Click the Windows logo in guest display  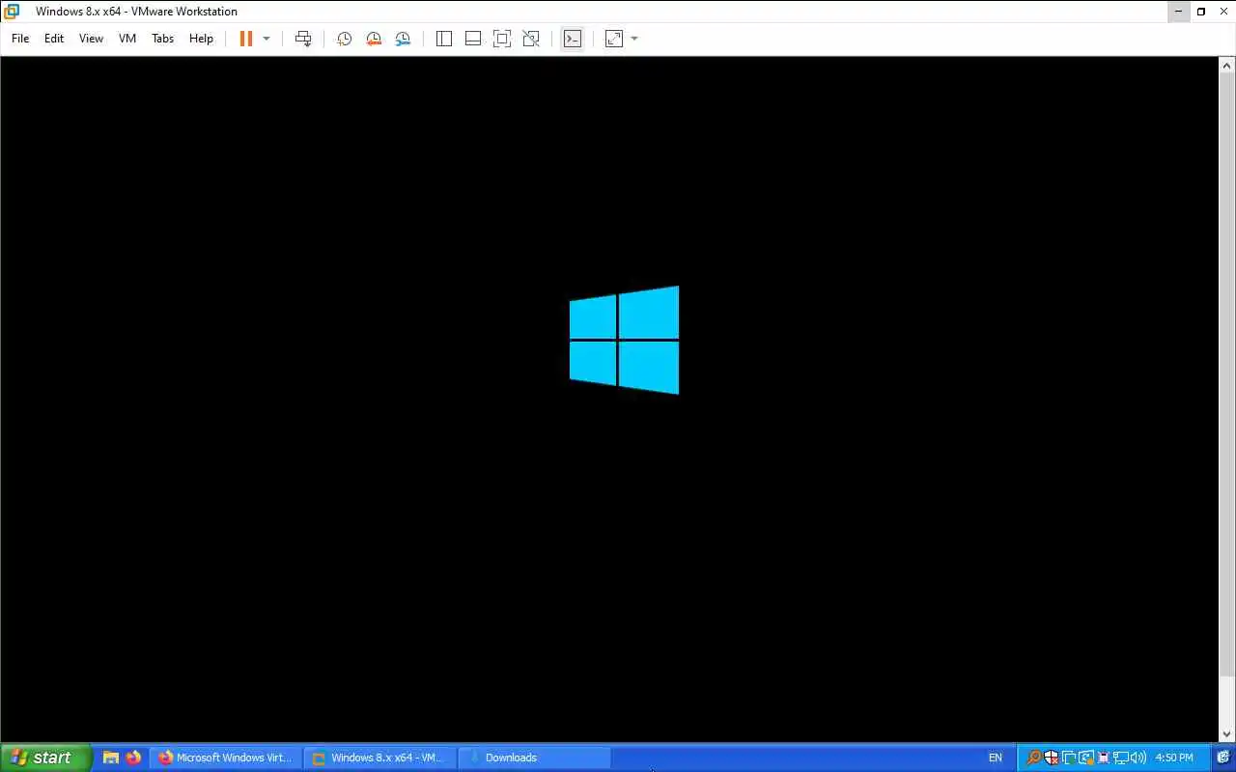624,340
